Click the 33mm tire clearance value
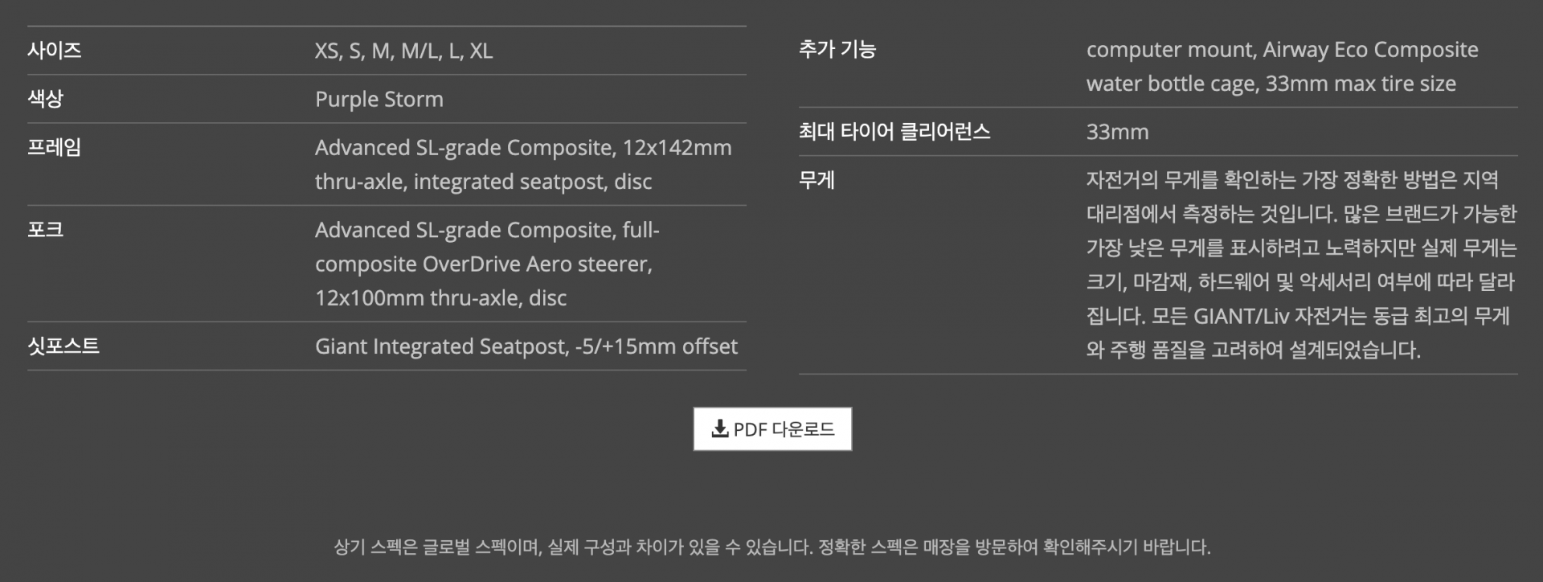The image size is (1543, 582). [1117, 133]
